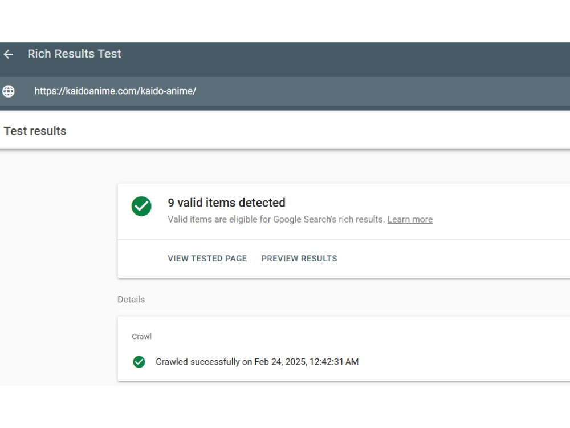Click the green checkmark beside 9 valid items detected

pos(141,207)
